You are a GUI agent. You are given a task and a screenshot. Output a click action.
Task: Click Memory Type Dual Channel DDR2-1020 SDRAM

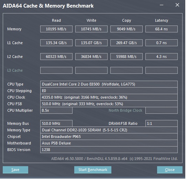pos(109,130)
